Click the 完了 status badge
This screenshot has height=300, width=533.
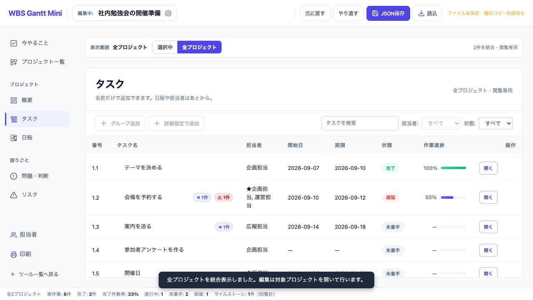pos(391,168)
